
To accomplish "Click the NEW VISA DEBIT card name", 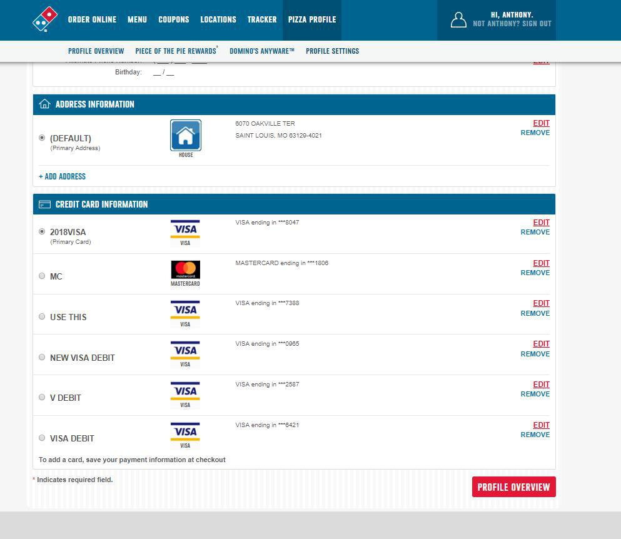I will [x=83, y=358].
